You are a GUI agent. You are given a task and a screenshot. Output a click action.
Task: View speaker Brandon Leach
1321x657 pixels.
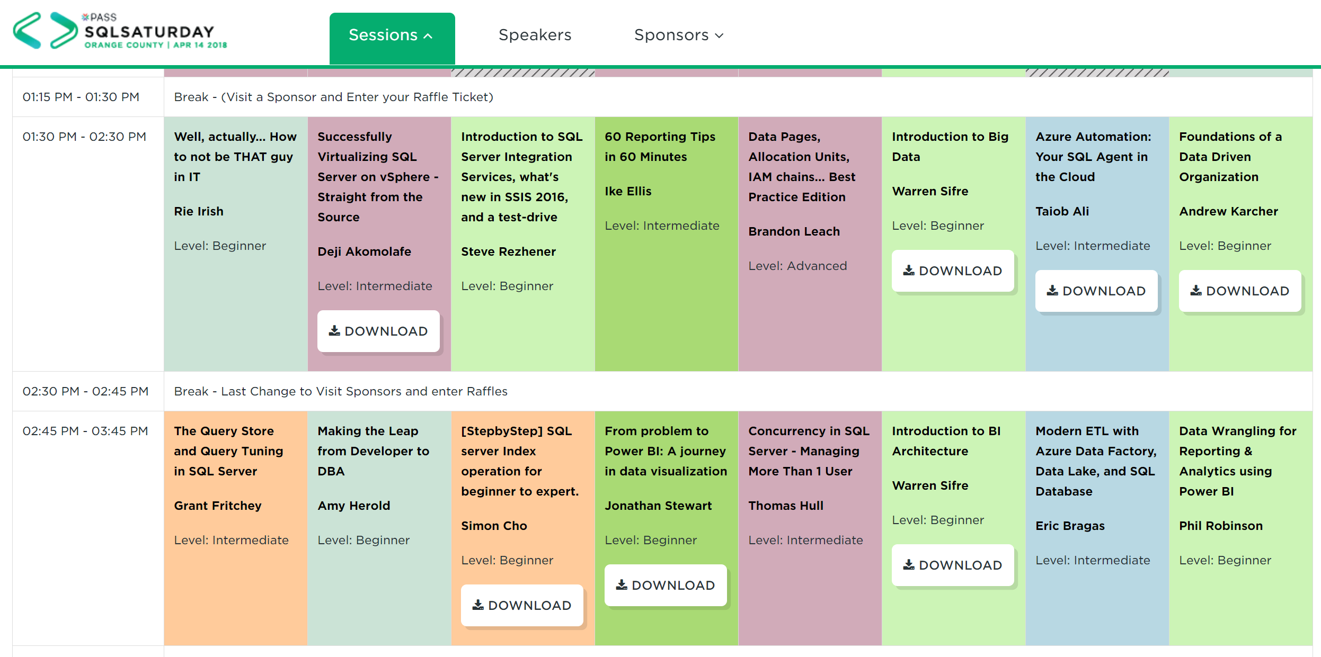[x=794, y=231]
